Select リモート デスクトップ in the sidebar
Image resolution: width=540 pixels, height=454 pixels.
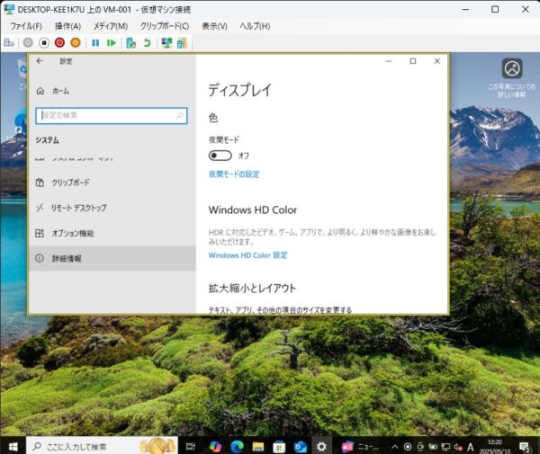(112, 208)
